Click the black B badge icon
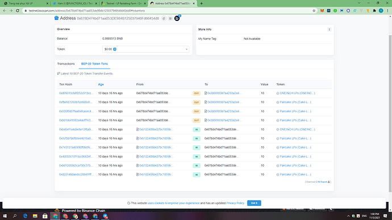 point(177,18)
